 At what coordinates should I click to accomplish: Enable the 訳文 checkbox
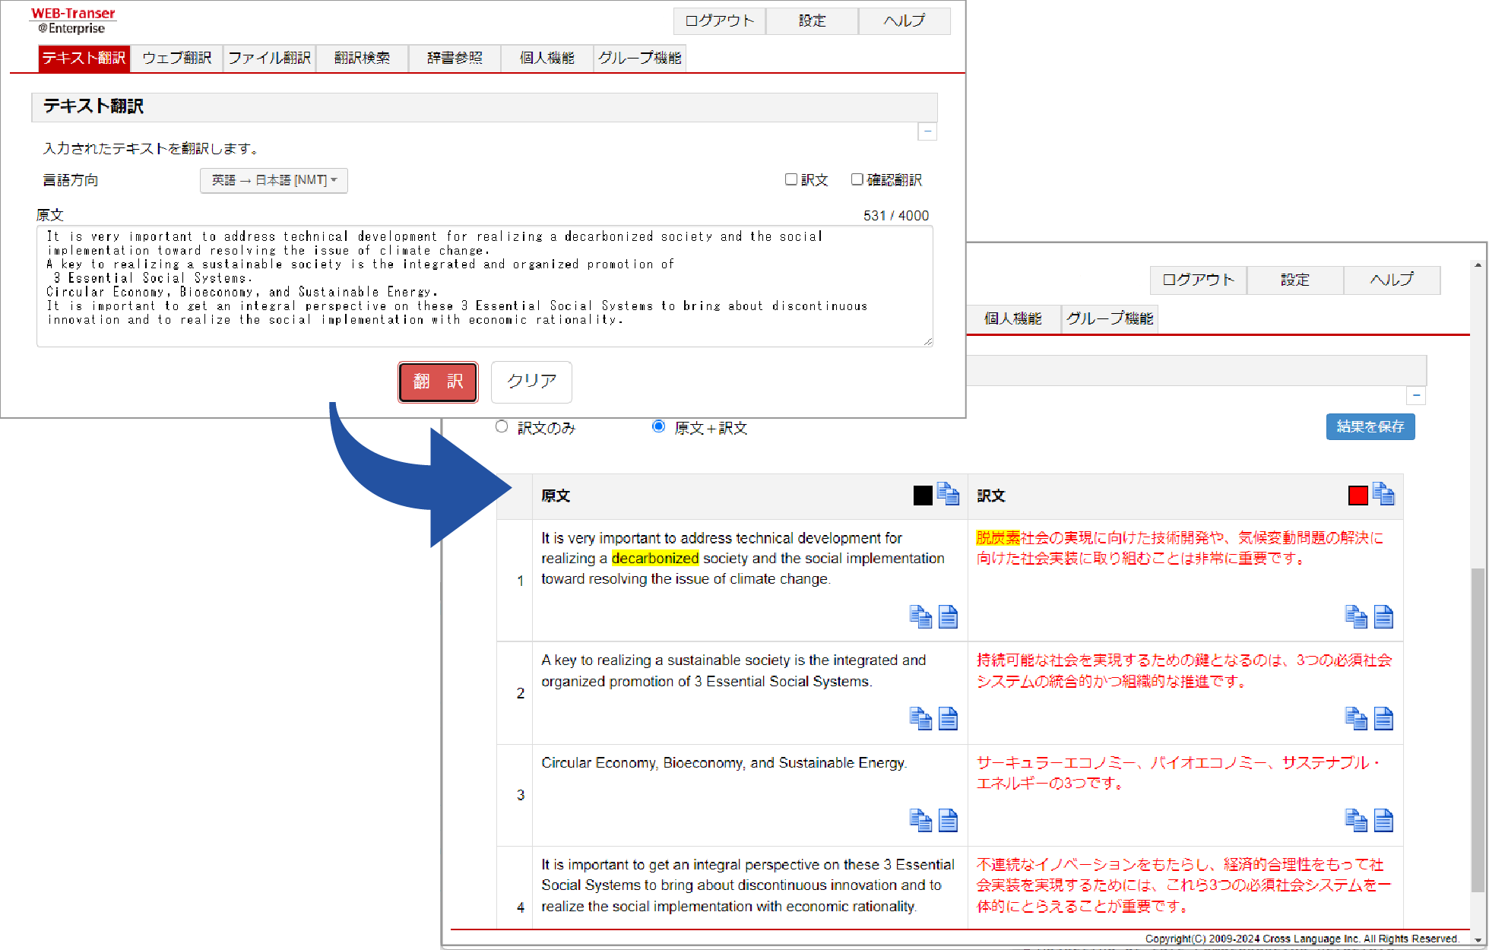tap(791, 179)
